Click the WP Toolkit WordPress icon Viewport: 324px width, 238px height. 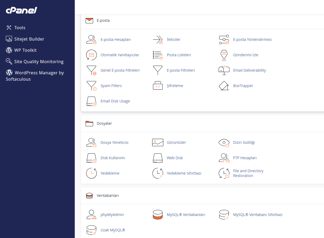[9, 50]
